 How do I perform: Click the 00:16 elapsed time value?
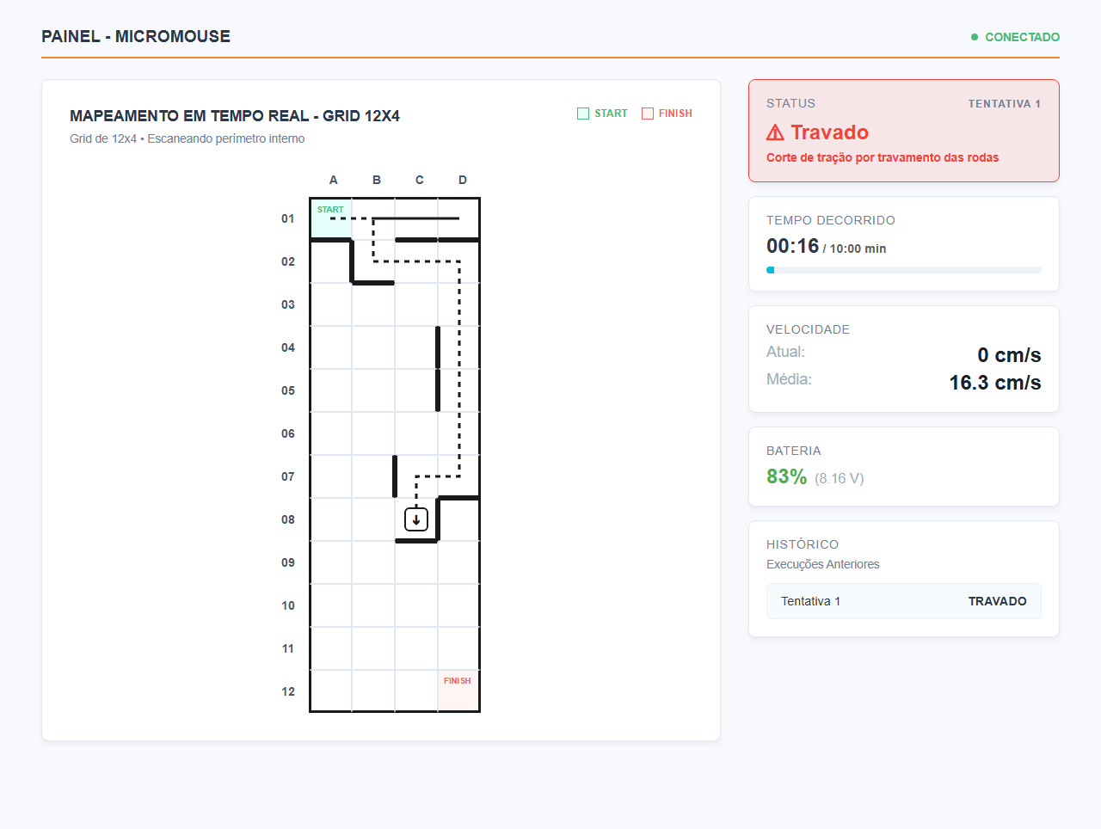point(793,246)
